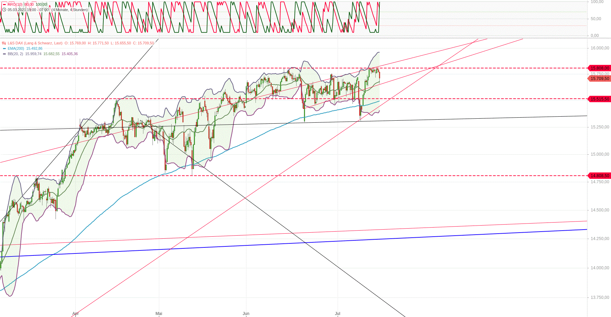Click the high value H: 15.771,50
Image resolution: width=611 pixels, height=317 pixels.
click(x=98, y=43)
